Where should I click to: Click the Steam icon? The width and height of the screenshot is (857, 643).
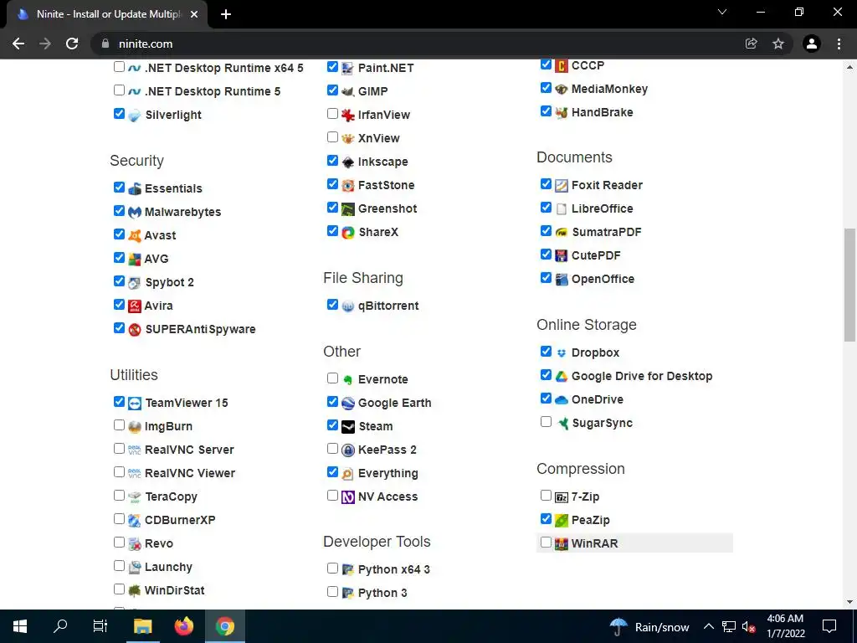pos(348,427)
